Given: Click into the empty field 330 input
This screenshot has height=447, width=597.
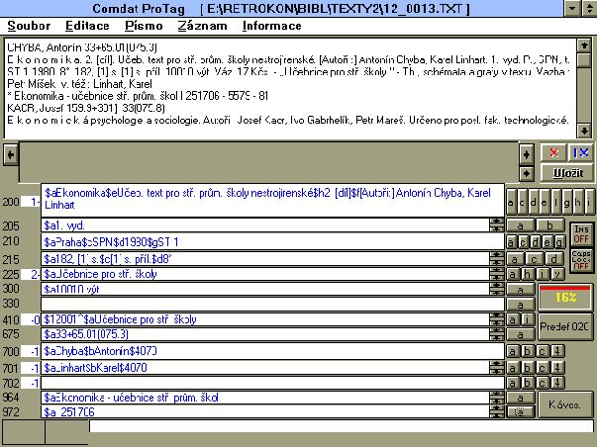Looking at the screenshot, I should (x=267, y=305).
